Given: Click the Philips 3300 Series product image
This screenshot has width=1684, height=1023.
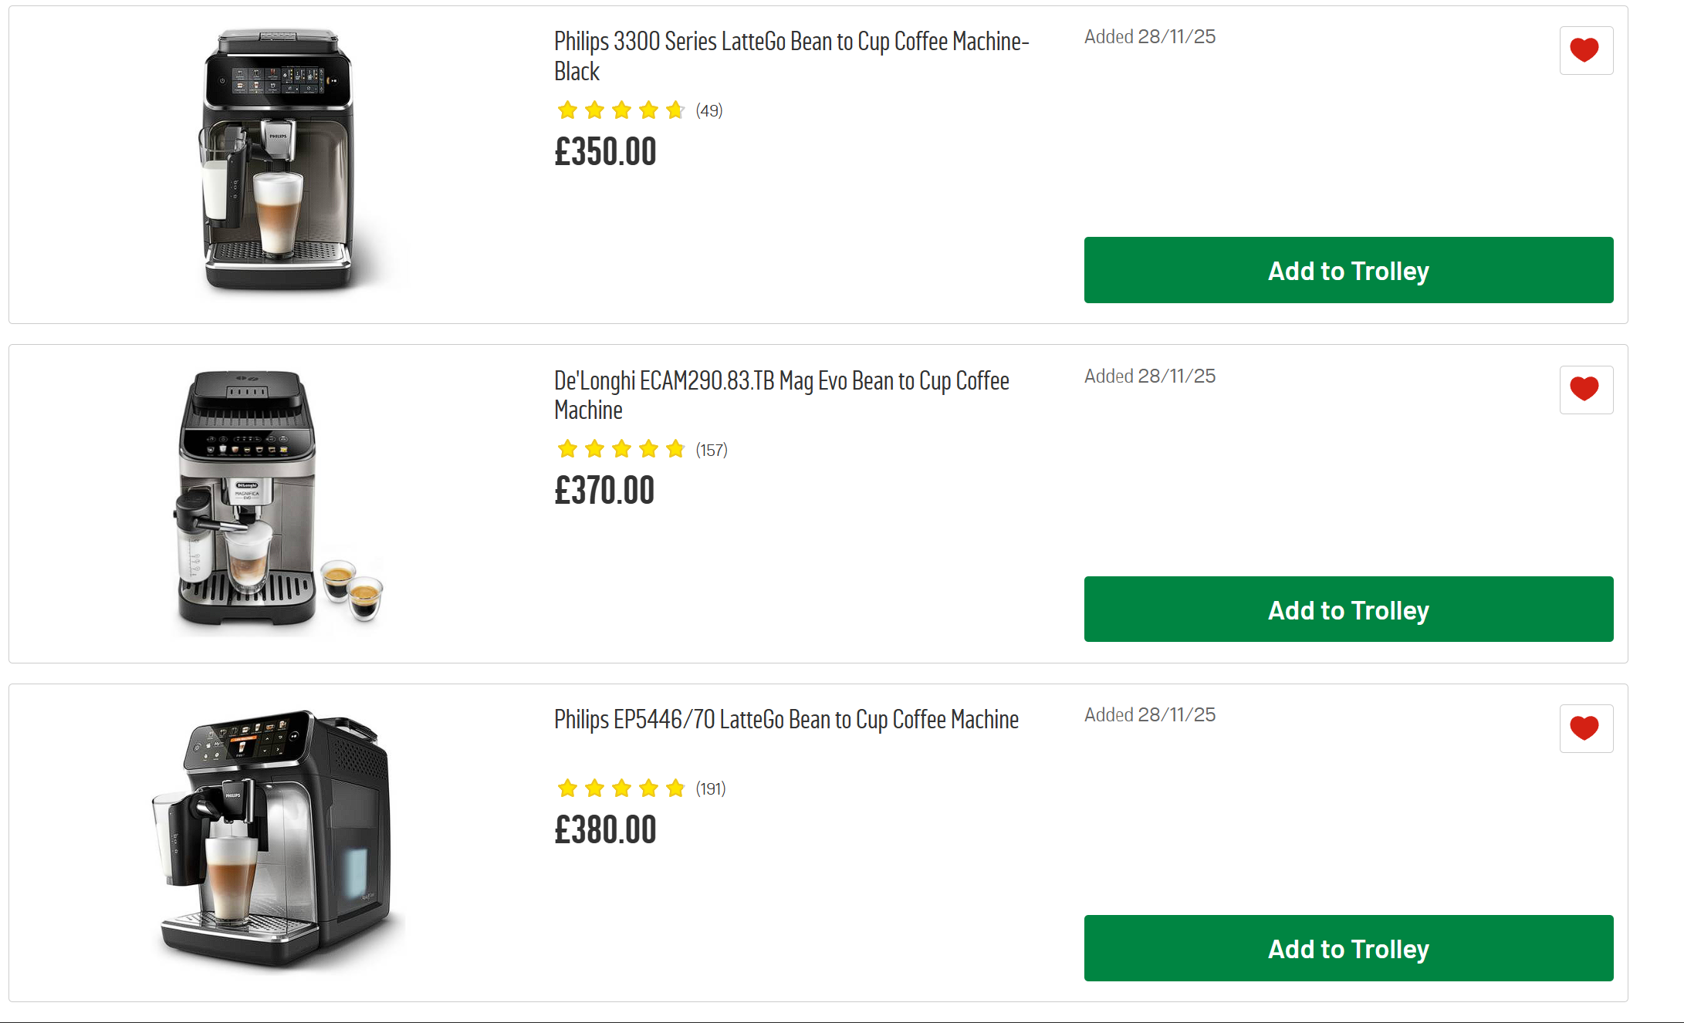Looking at the screenshot, I should 278,160.
